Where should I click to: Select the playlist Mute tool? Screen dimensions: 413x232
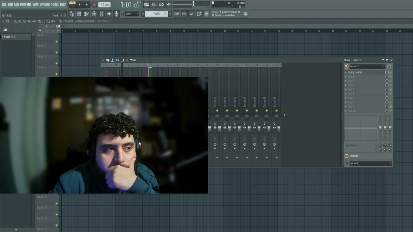pyautogui.click(x=29, y=21)
